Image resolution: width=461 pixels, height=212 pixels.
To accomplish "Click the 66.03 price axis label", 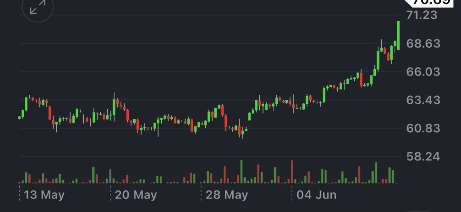I will pyautogui.click(x=422, y=72).
